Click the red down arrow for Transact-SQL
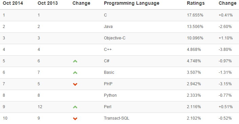The height and width of the screenshot is (124, 239). click(75, 119)
